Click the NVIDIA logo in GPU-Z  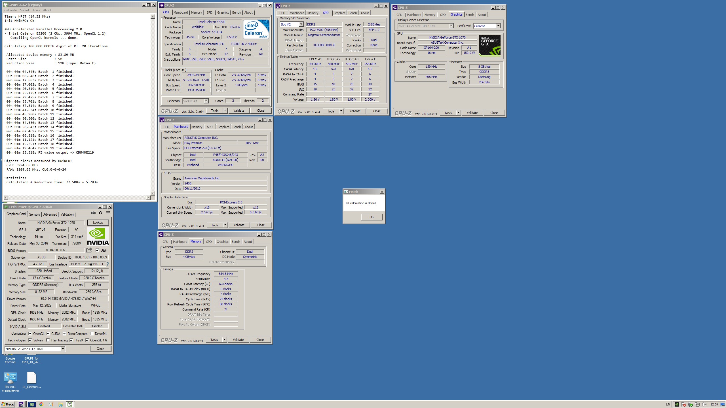[x=98, y=236]
